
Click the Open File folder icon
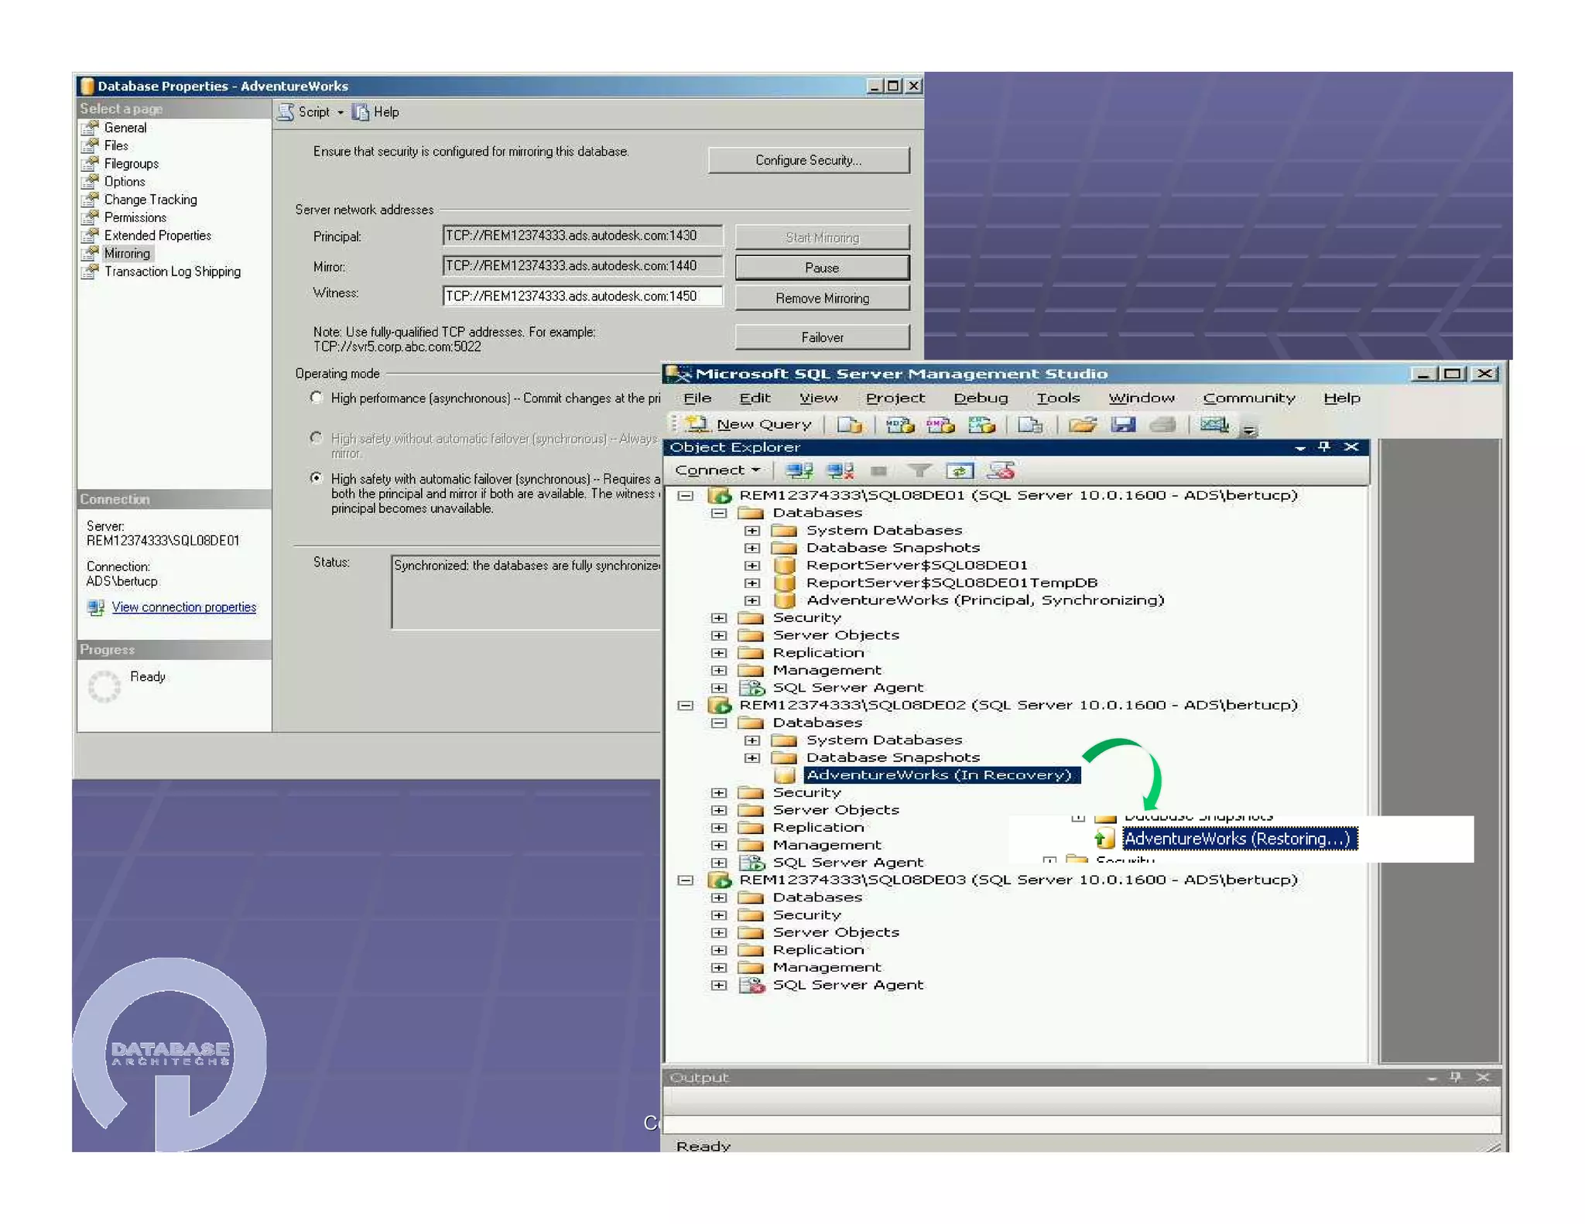click(x=1082, y=424)
